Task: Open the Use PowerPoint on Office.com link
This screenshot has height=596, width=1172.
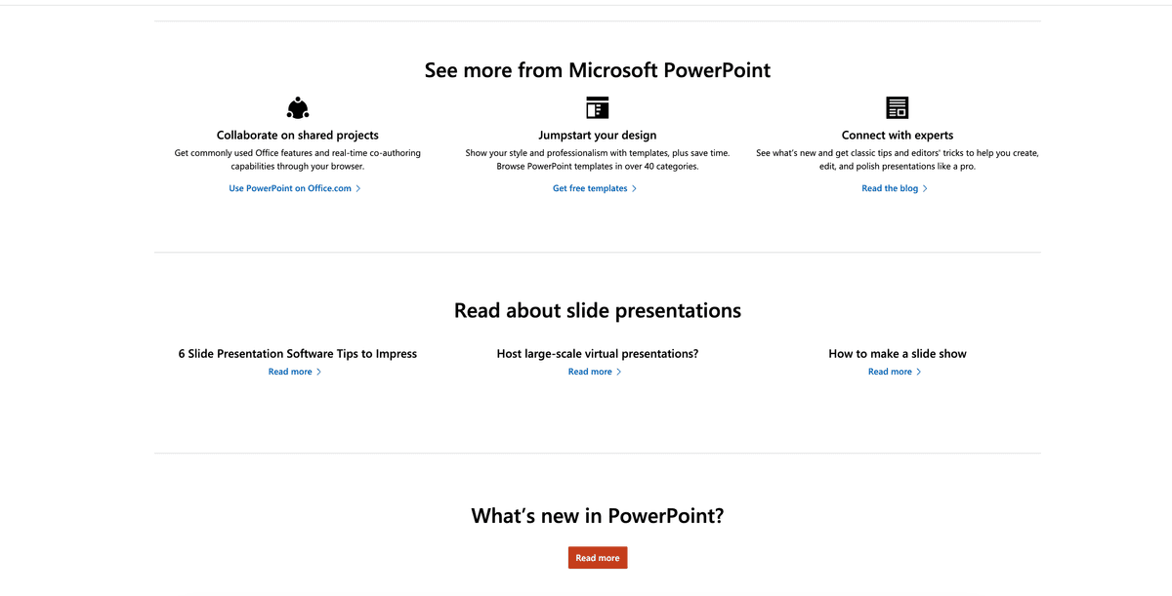Action: point(289,188)
